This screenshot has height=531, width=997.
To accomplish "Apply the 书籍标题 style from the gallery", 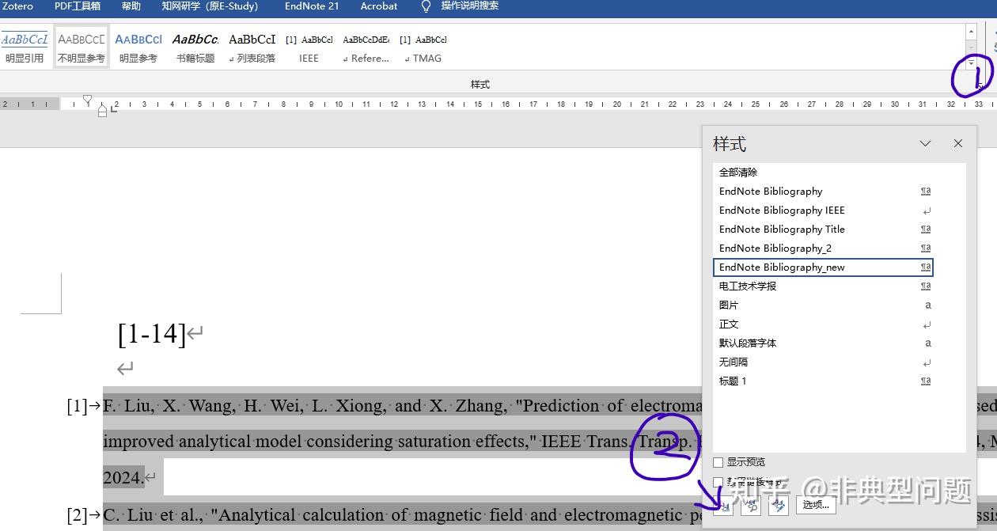I will tap(195, 46).
